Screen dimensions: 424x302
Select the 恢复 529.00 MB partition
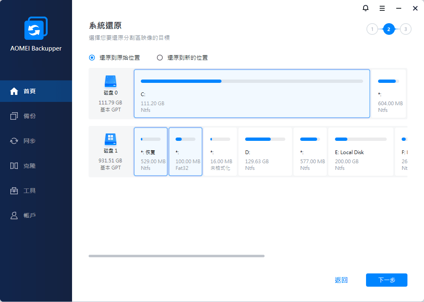[x=151, y=152]
